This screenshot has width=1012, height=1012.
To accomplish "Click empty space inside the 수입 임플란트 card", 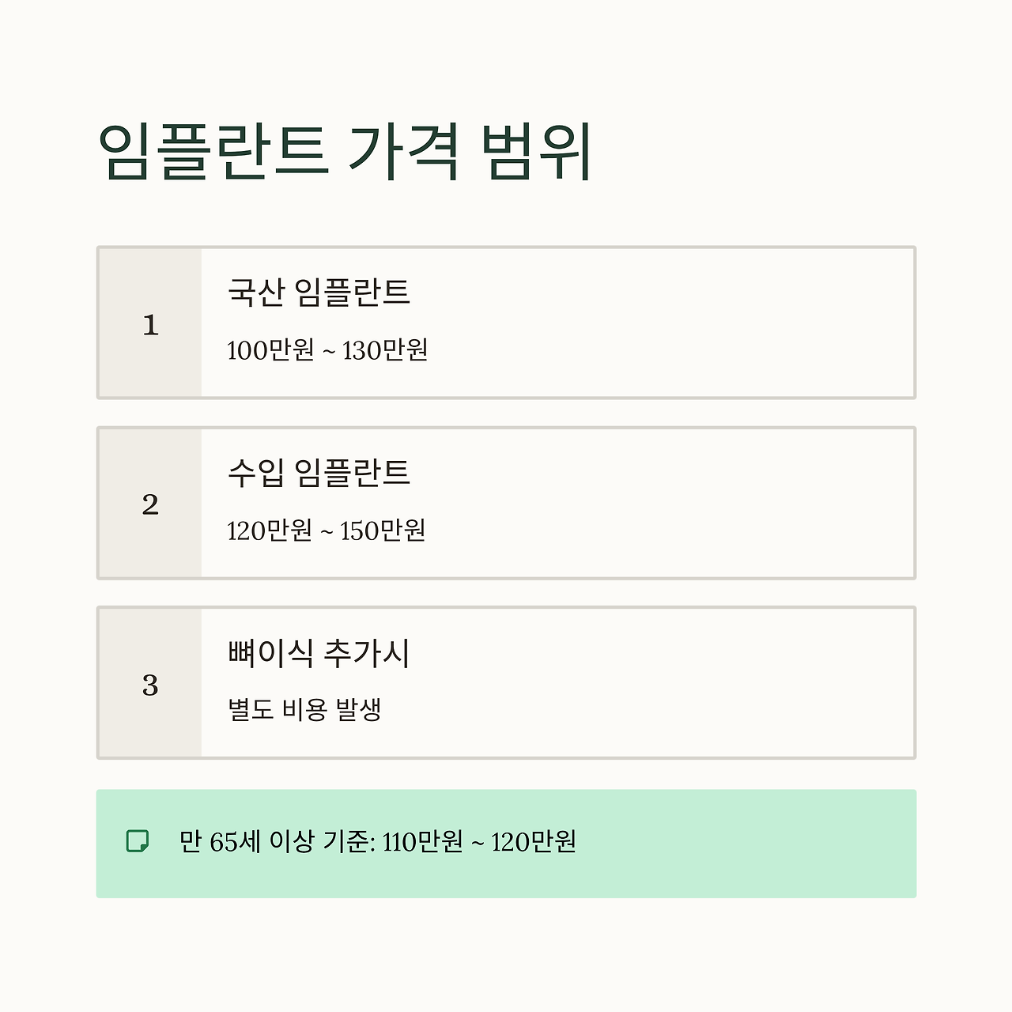I will point(672,504).
